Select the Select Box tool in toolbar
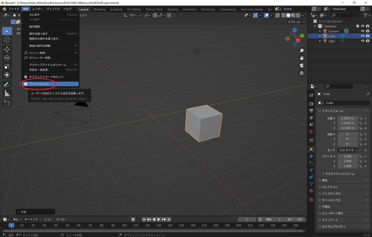The height and width of the screenshot is (237, 372). point(7,31)
